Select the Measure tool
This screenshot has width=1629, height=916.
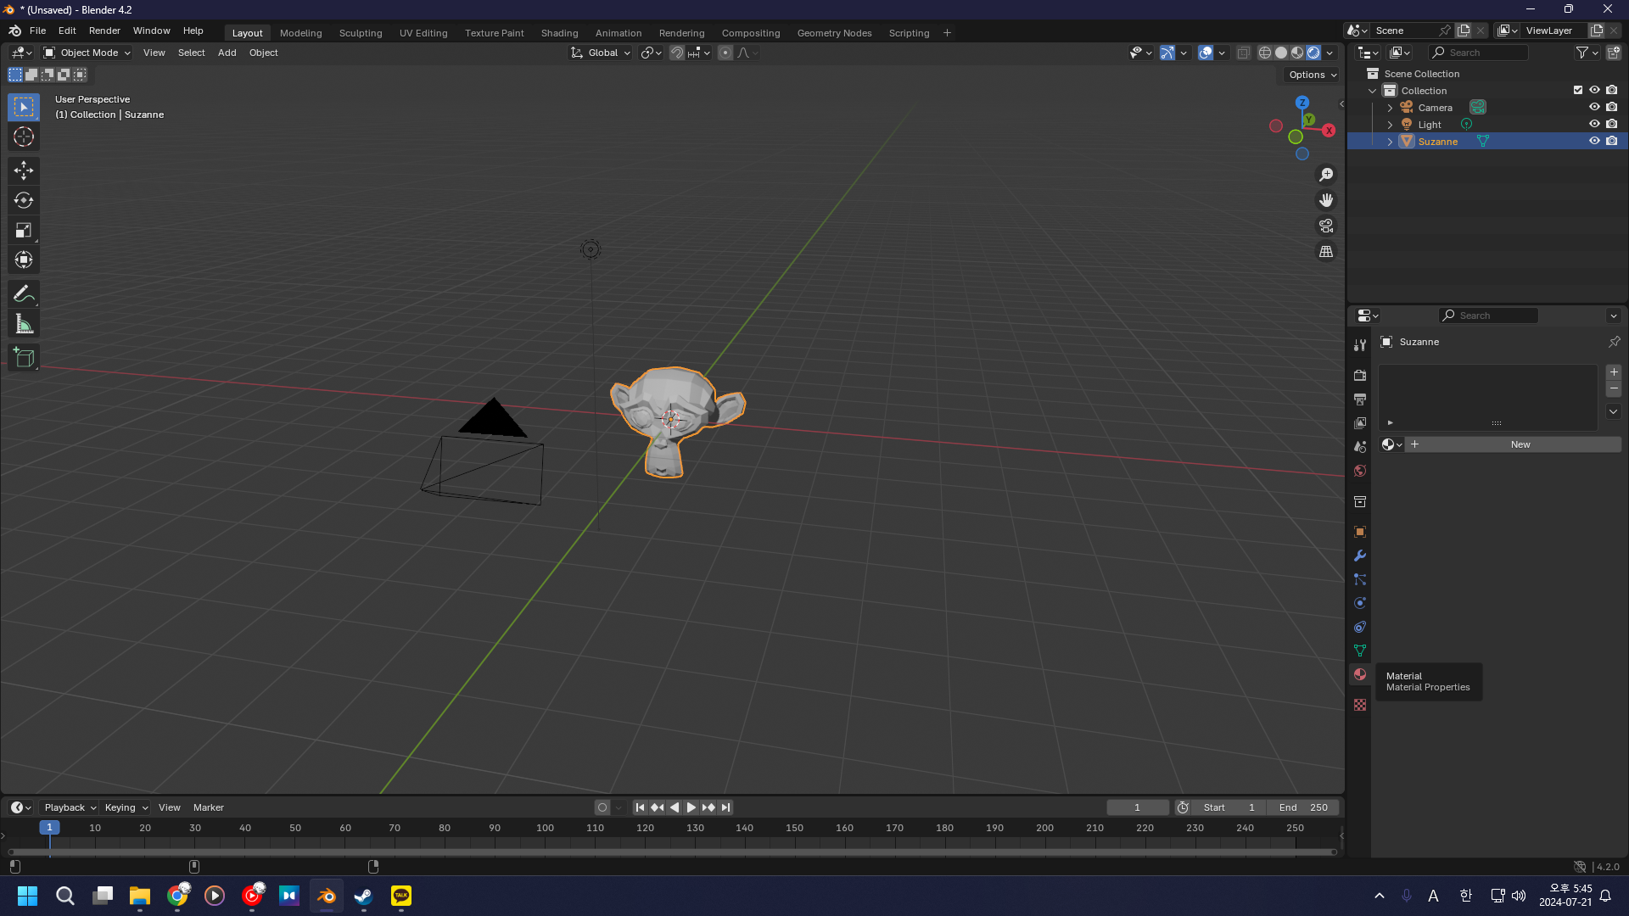click(23, 324)
